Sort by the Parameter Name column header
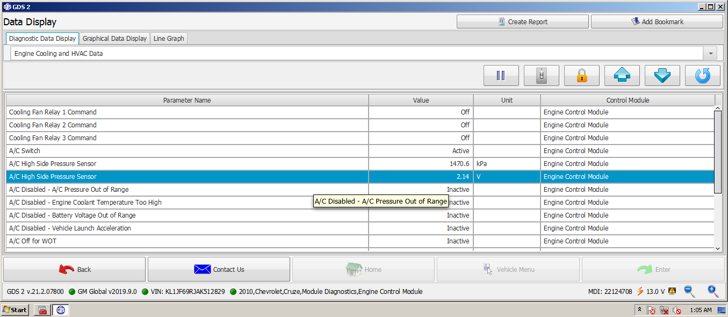This screenshot has height=317, width=728. click(187, 100)
